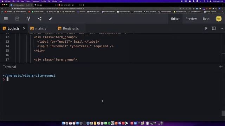Click the terminal path ~/projects/vitejs-vite-myneci
Viewport: 225px width, 126px height.
(29, 76)
